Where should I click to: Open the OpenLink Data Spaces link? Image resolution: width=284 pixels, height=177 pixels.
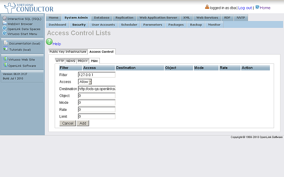click(24, 29)
